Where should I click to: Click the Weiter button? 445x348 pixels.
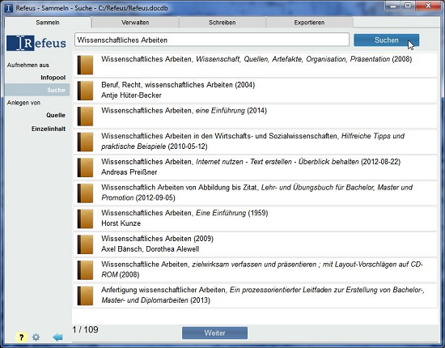(215, 333)
